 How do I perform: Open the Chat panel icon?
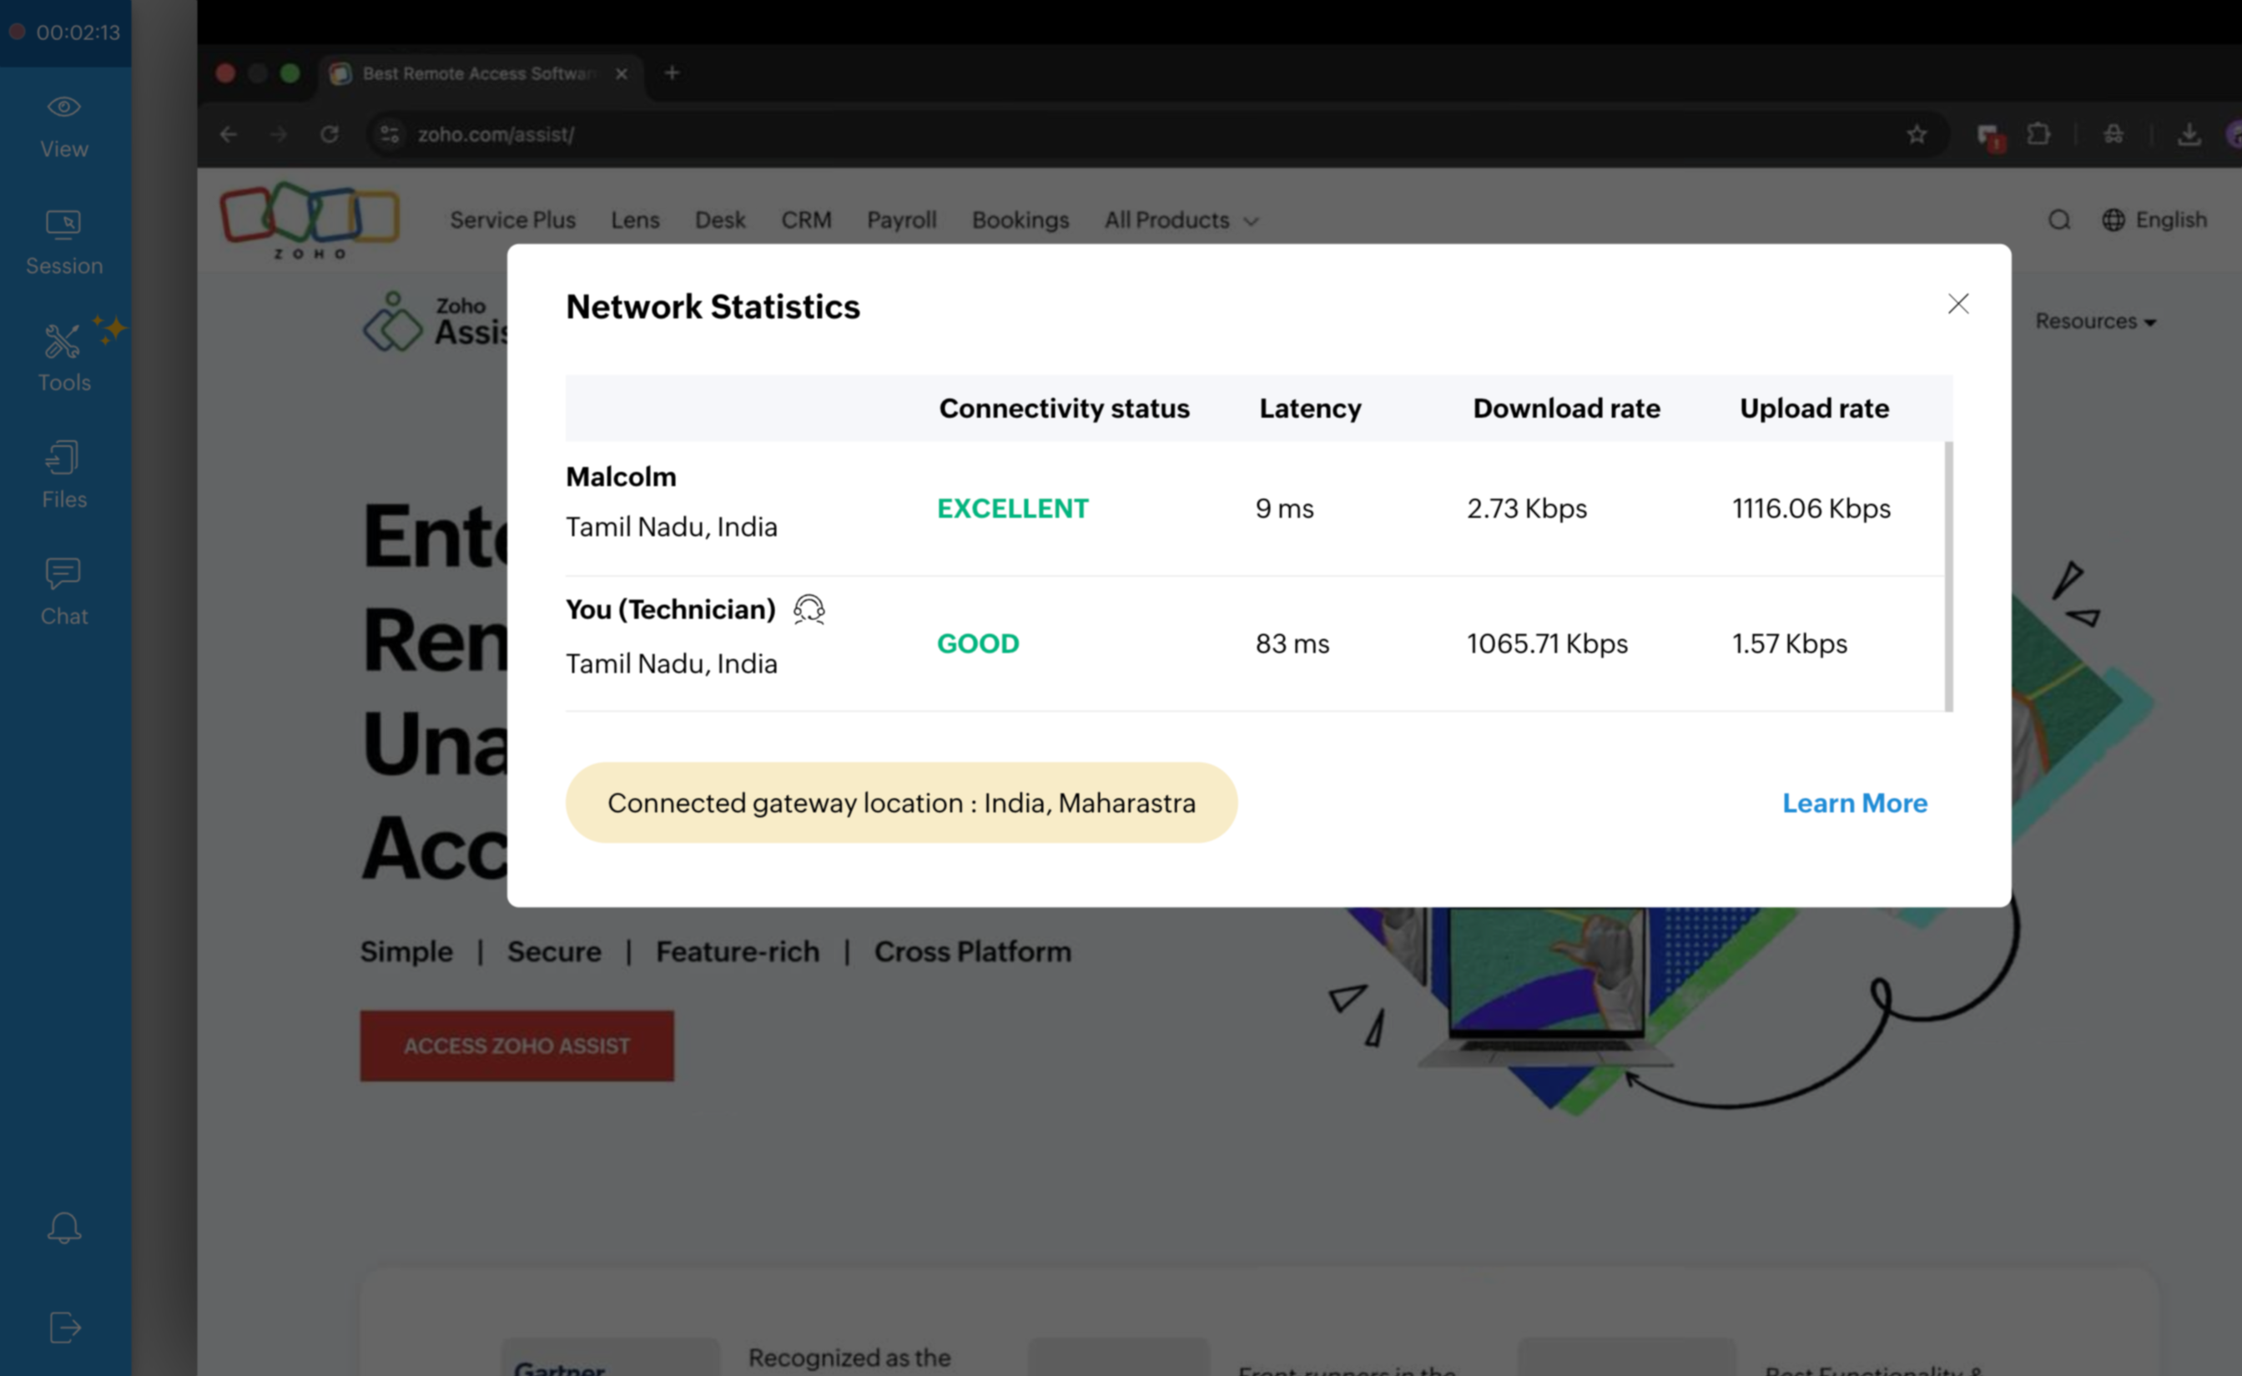63,591
